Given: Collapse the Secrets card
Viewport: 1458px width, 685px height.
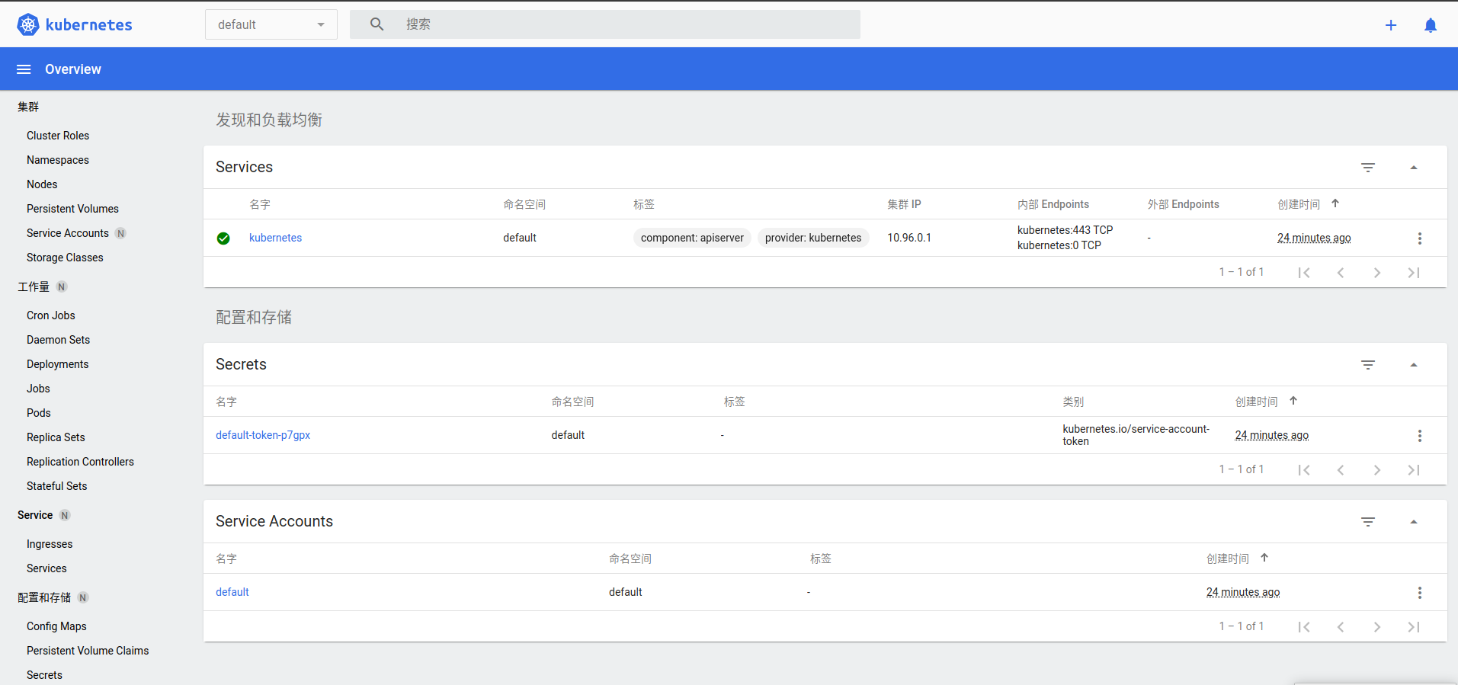Looking at the screenshot, I should (1414, 365).
